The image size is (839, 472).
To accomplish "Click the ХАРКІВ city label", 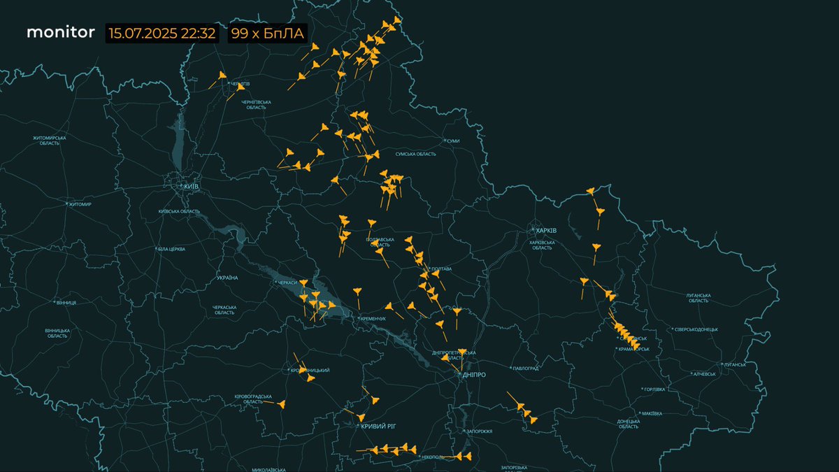I will coord(545,230).
